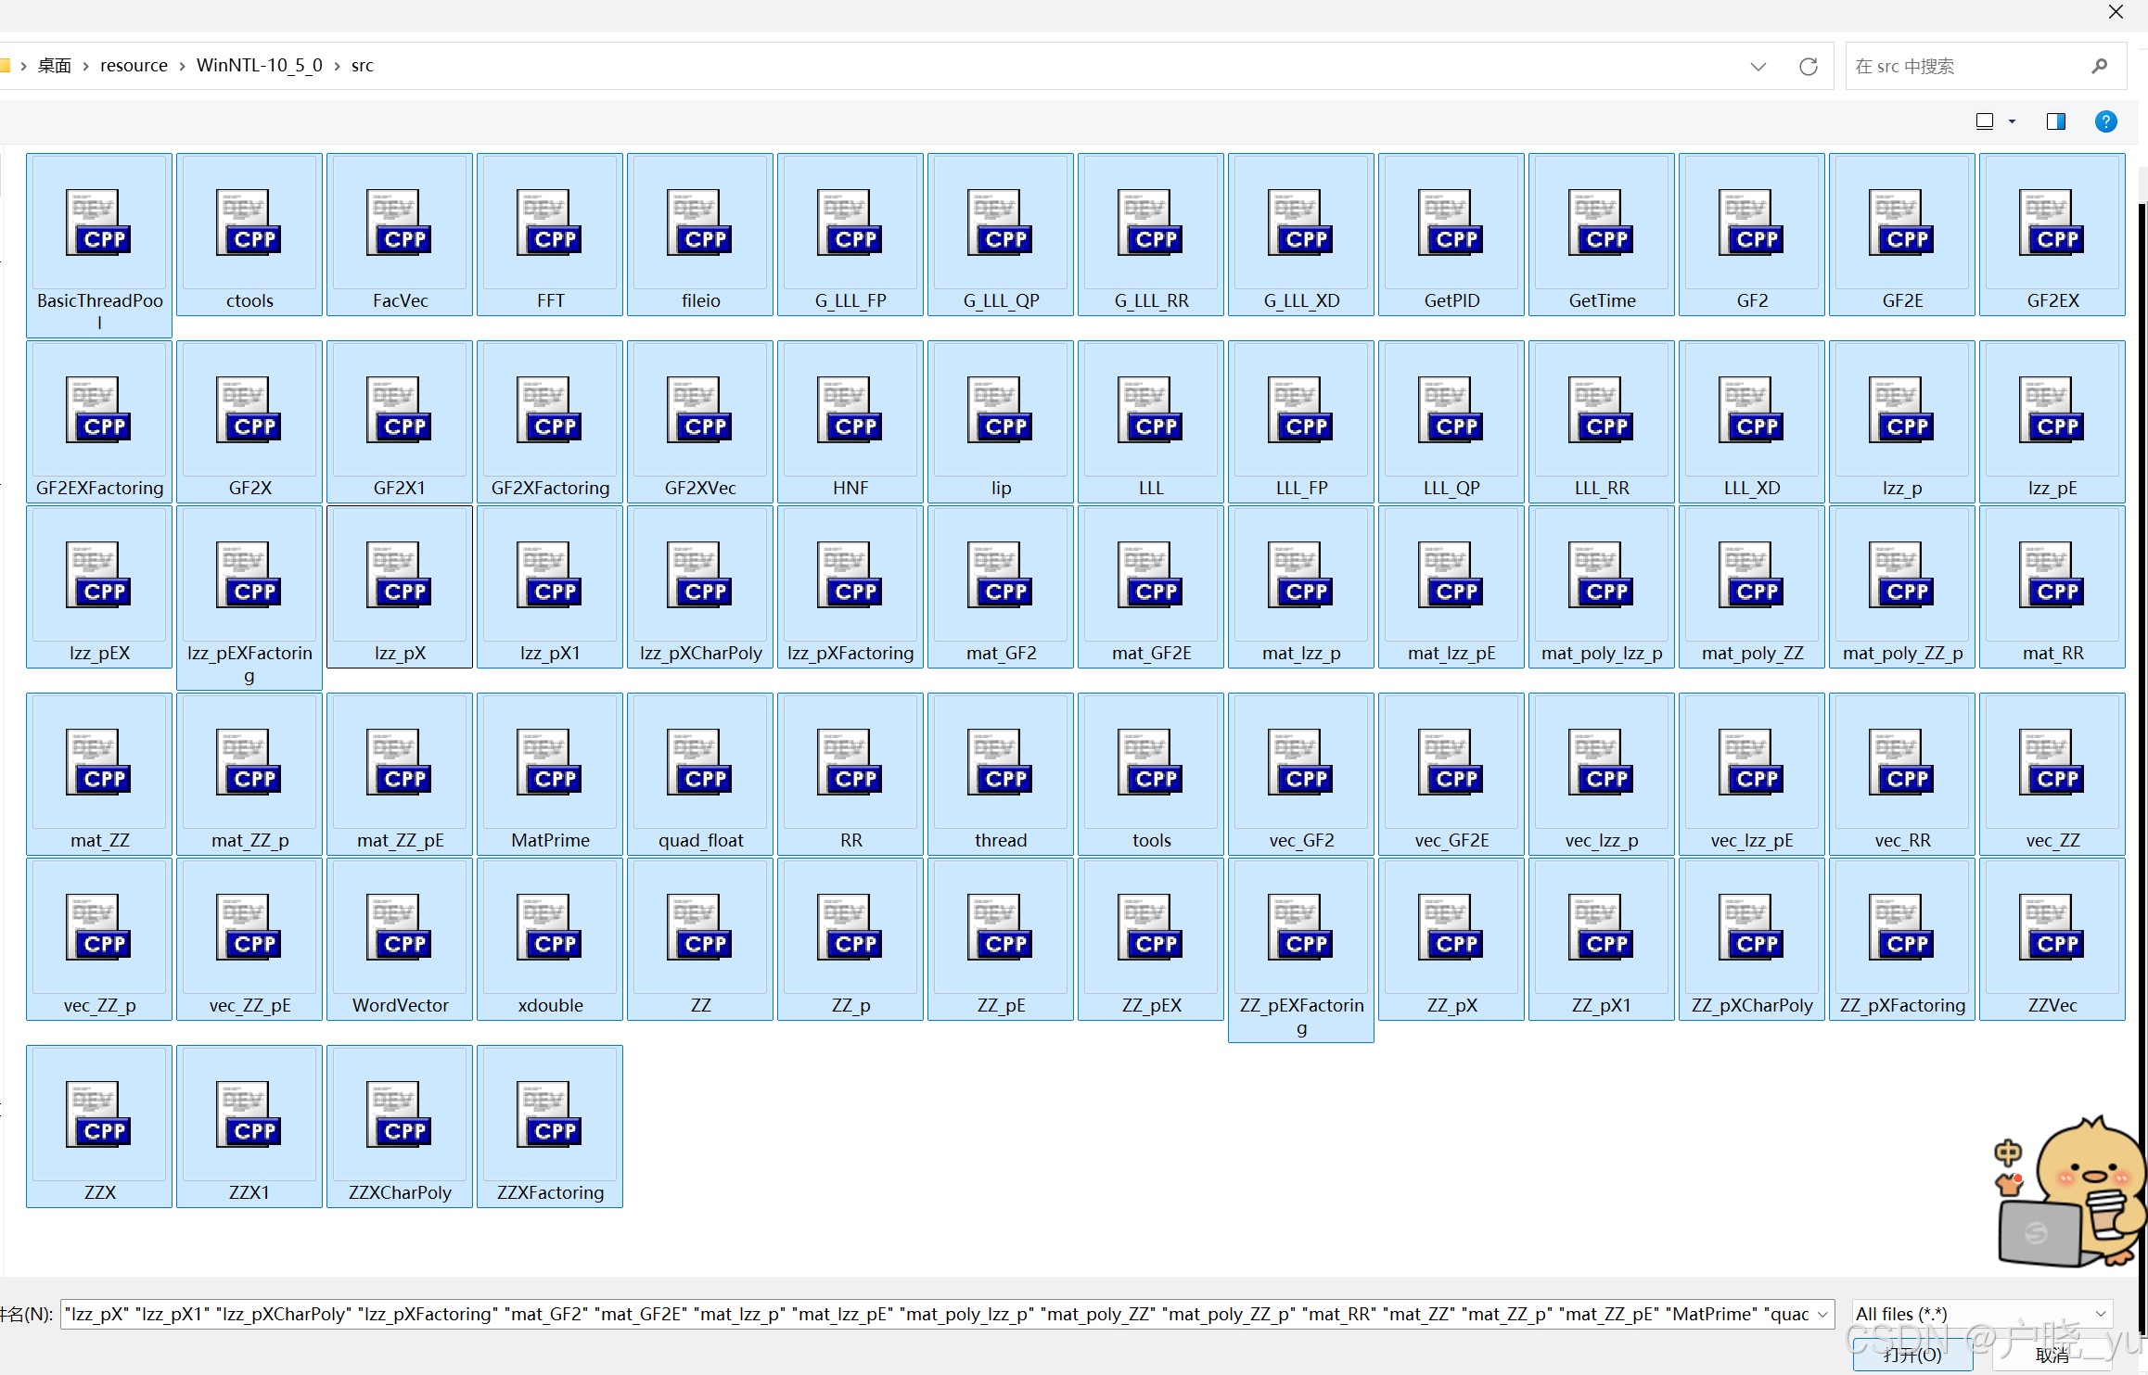Expand the view options dropdown arrow
This screenshot has height=1375, width=2148.
[x=2012, y=121]
